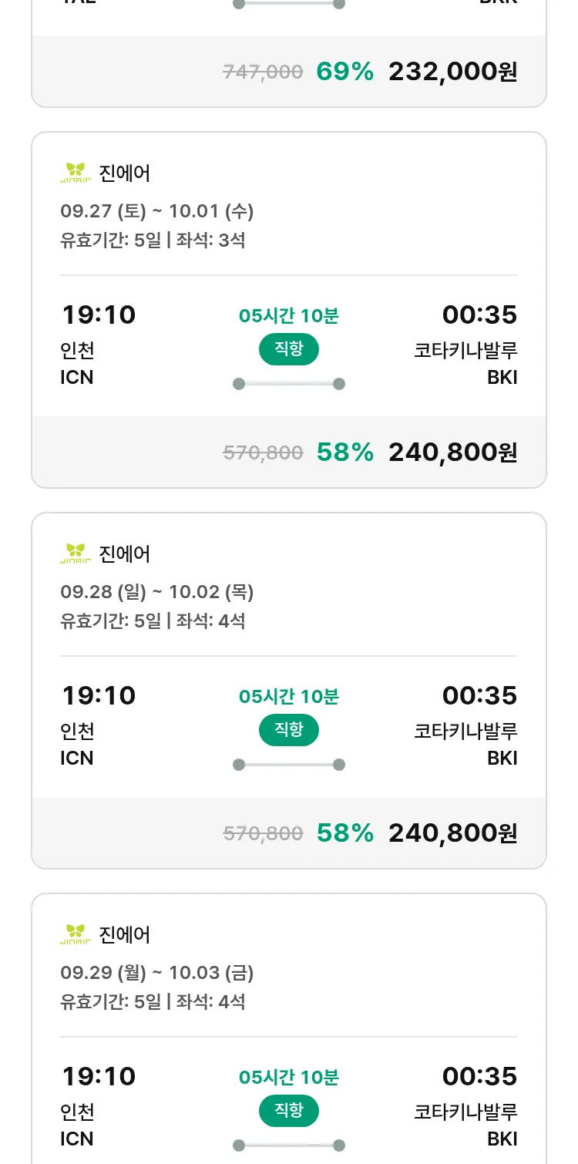The image size is (578, 1164).
Task: Tap 직항 badge on 09.27 flight card
Action: (289, 349)
